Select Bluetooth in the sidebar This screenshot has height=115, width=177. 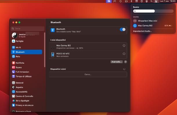tap(27, 52)
